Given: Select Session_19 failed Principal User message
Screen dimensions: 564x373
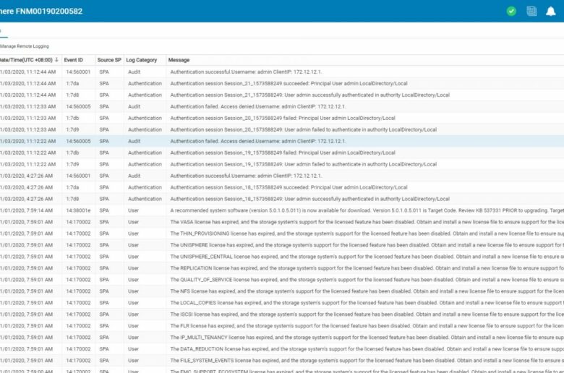Looking at the screenshot, I should (283, 153).
